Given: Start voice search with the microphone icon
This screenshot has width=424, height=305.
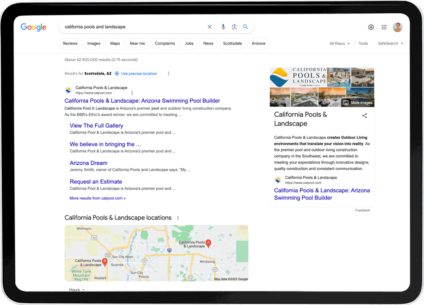Looking at the screenshot, I should click(x=223, y=27).
